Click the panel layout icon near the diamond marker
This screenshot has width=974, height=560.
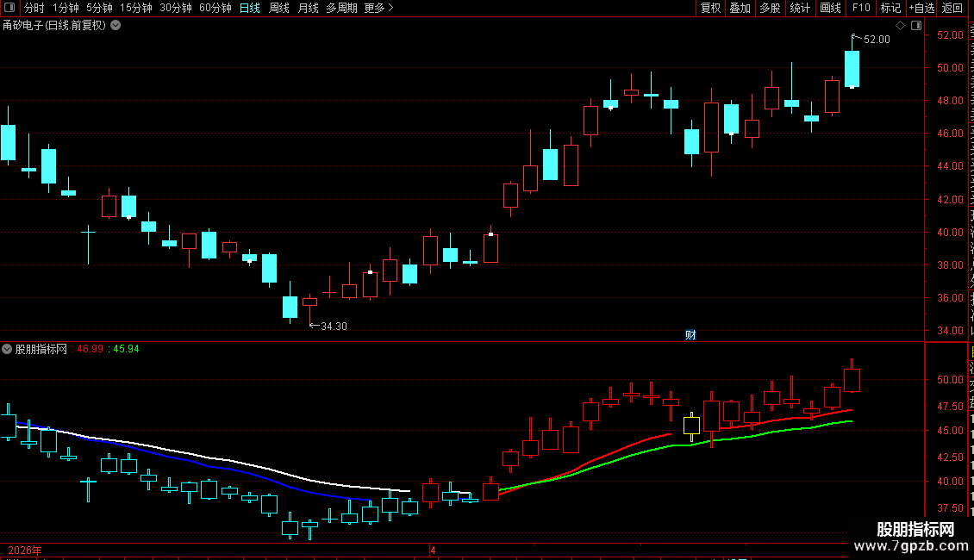[x=916, y=26]
